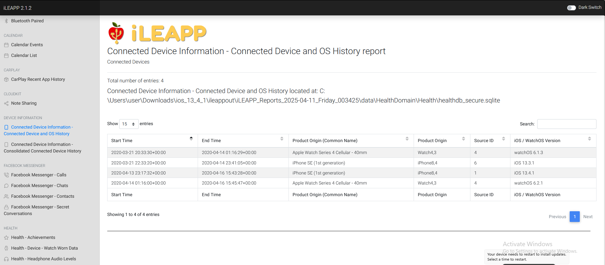Open Facebook Messenger - Contacts report
This screenshot has height=265, width=605.
43,196
